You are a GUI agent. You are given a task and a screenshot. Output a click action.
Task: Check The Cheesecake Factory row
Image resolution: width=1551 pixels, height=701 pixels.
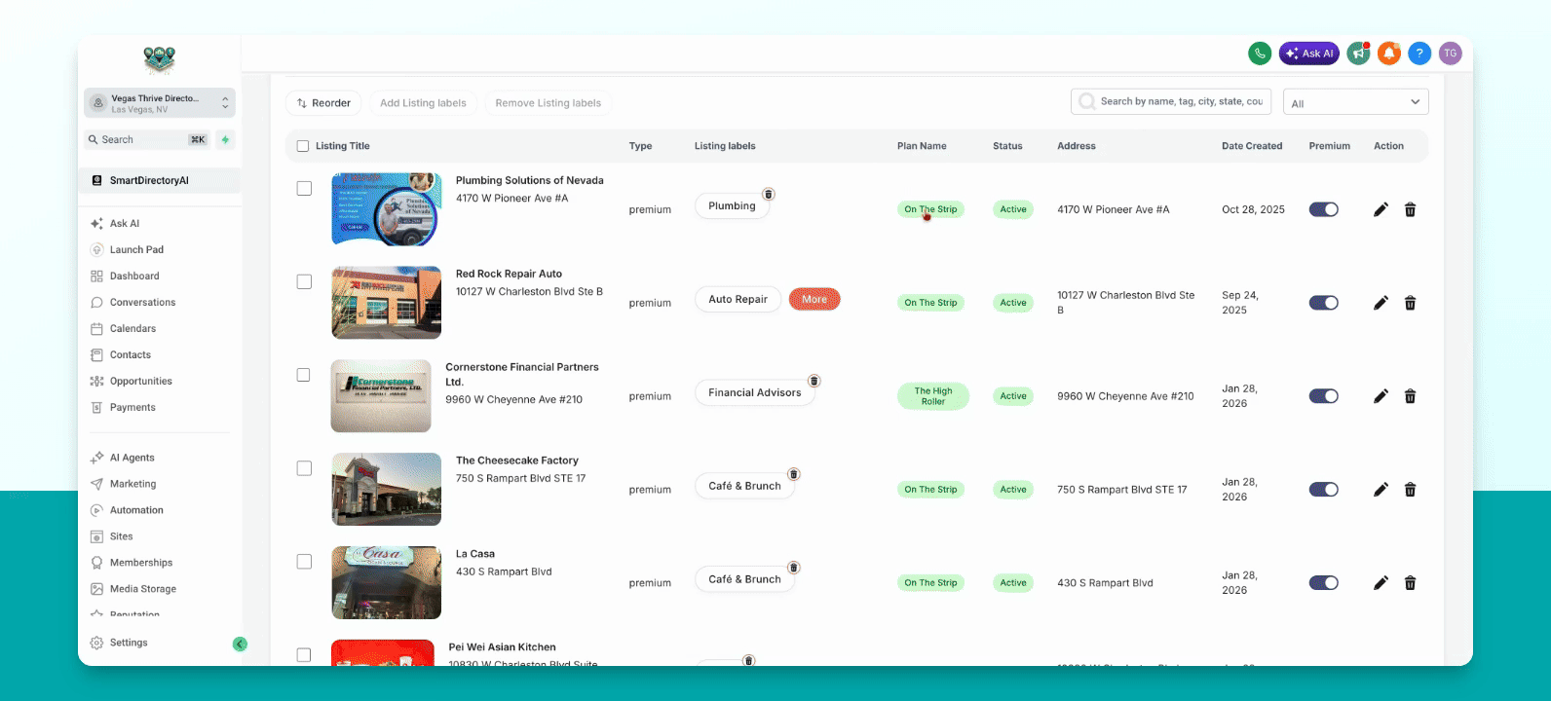pos(304,468)
